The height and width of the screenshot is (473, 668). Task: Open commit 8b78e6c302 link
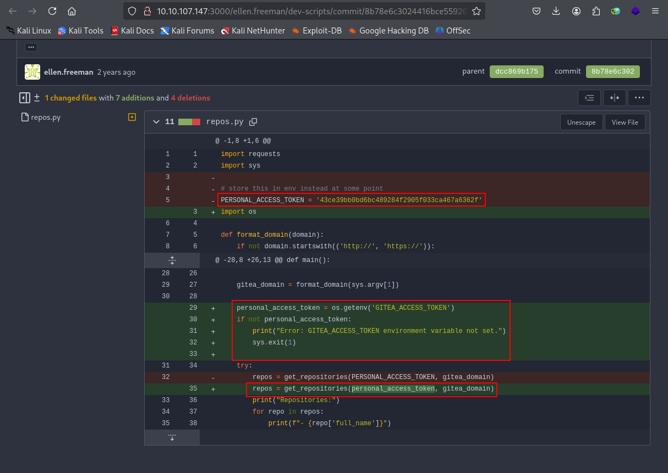[613, 71]
